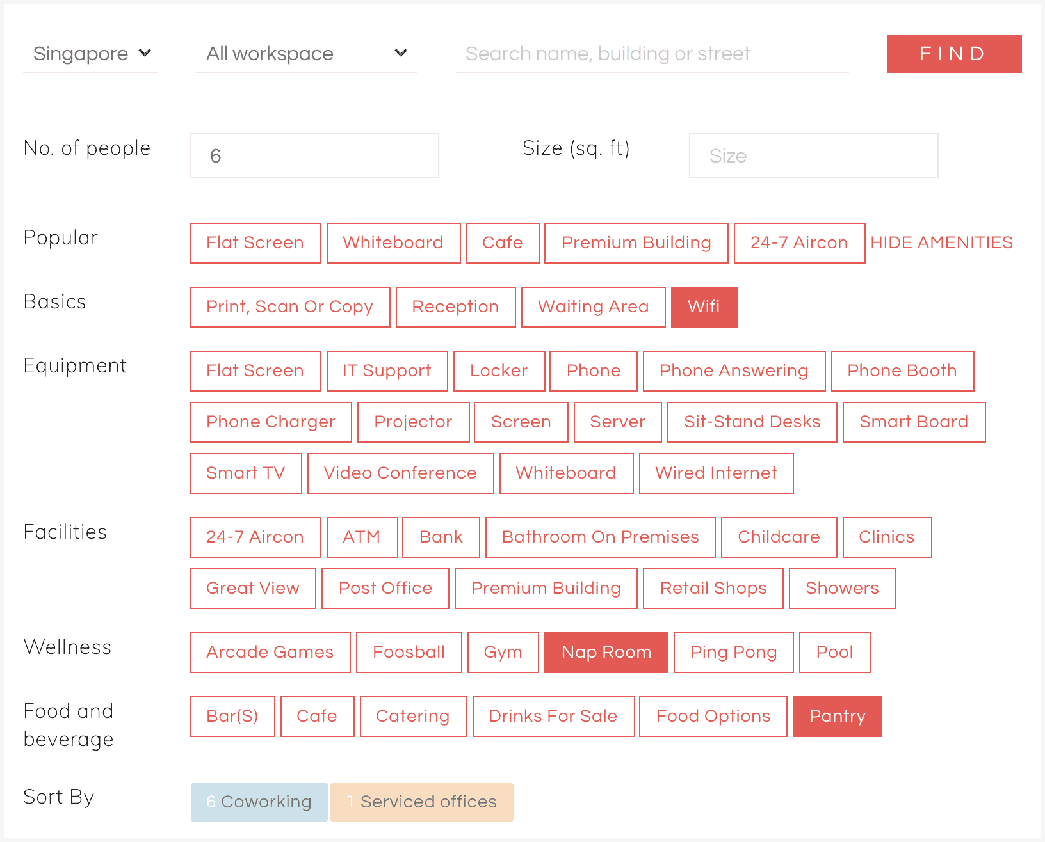1045x842 pixels.
Task: Enable Arcade Games filter
Action: [270, 653]
